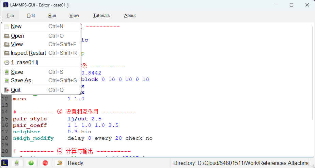Click the Directory path in status bar
This screenshot has width=315, height=168.
point(241,163)
